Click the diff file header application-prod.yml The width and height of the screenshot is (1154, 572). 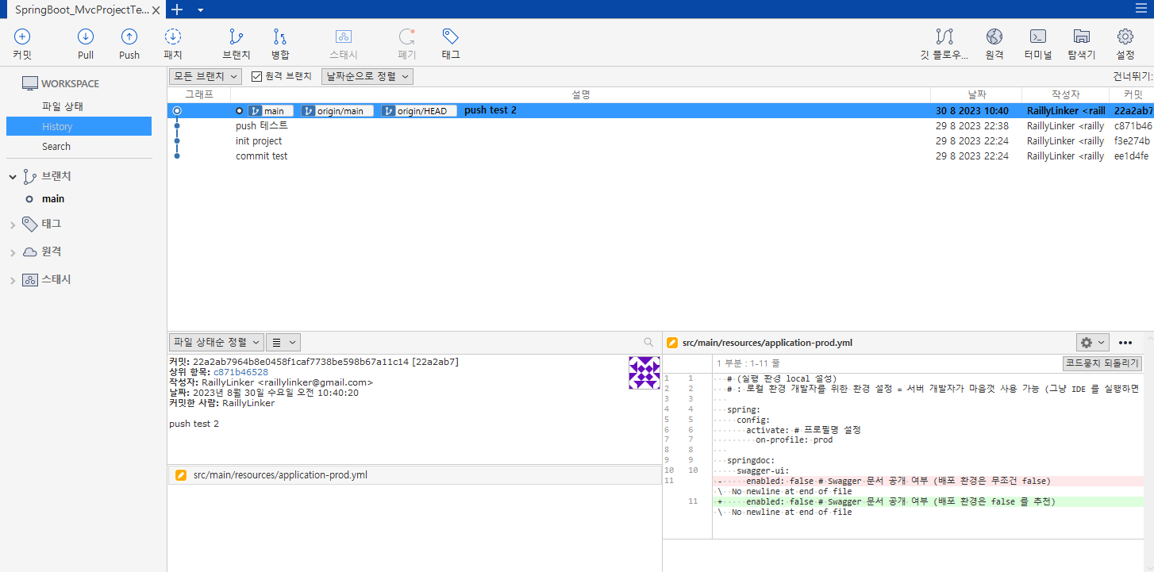click(767, 343)
